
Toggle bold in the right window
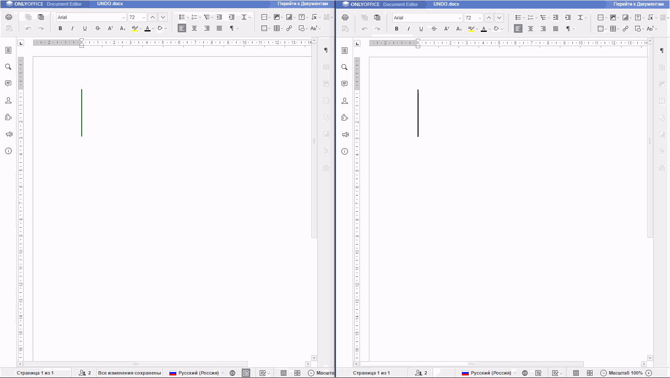point(396,29)
